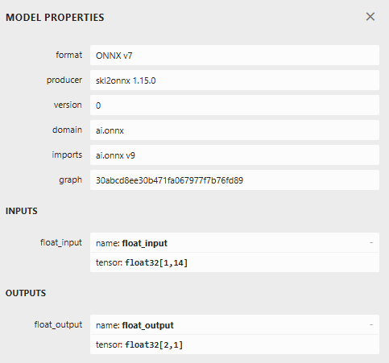Click the OUTPUTS section heading
Image resolution: width=389 pixels, height=363 pixels.
(26, 293)
